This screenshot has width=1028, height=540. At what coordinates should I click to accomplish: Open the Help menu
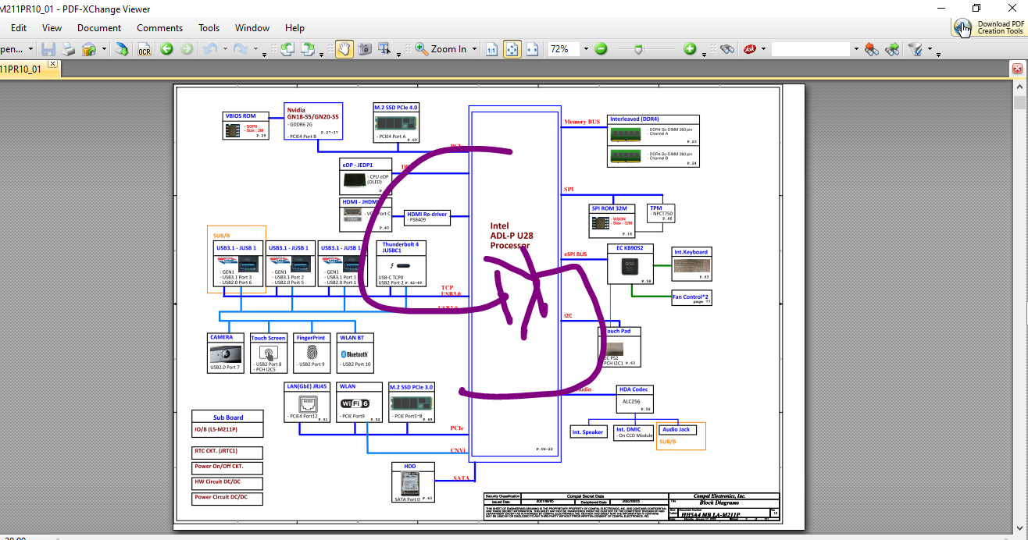295,28
